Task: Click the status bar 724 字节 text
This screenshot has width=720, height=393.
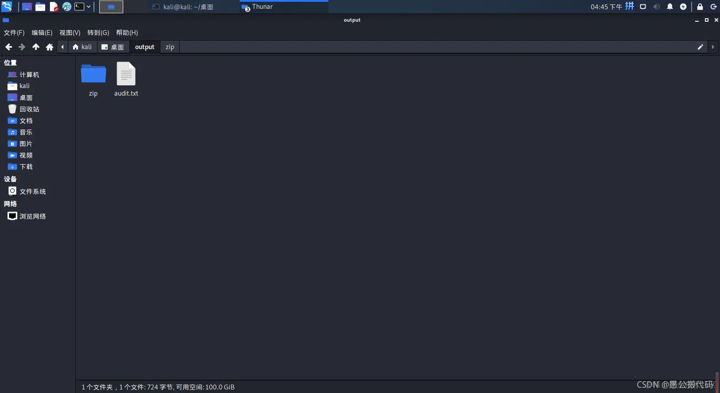Action: (x=160, y=387)
